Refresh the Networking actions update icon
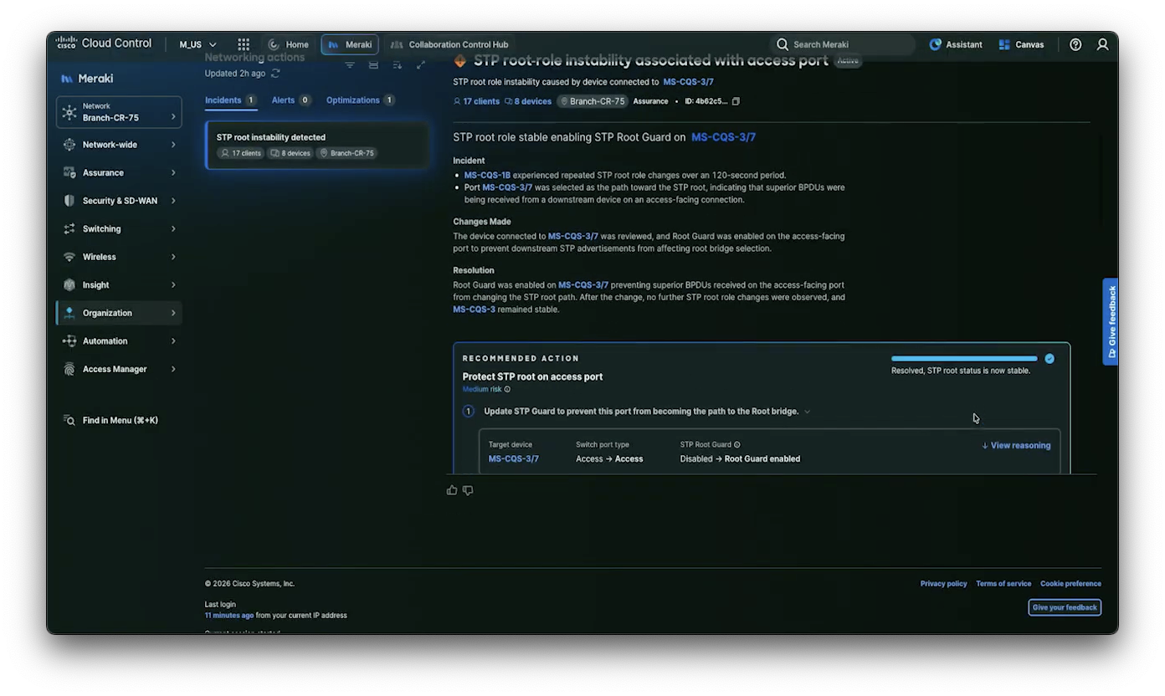This screenshot has height=696, width=1165. pyautogui.click(x=275, y=74)
